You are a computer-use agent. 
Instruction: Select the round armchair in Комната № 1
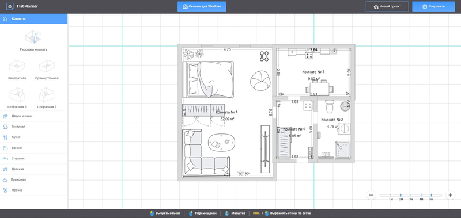[x=260, y=81]
